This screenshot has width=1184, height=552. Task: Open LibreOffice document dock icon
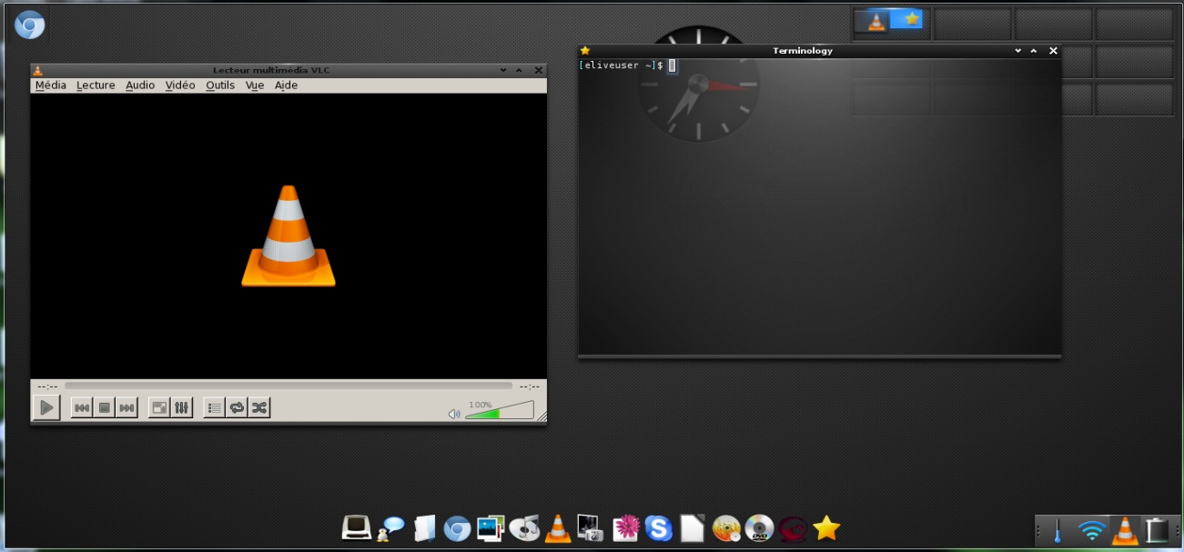coord(693,528)
